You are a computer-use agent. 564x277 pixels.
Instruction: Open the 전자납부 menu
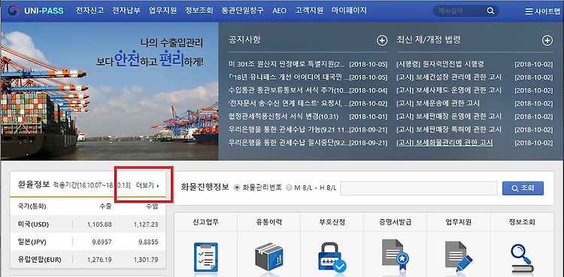(126, 11)
